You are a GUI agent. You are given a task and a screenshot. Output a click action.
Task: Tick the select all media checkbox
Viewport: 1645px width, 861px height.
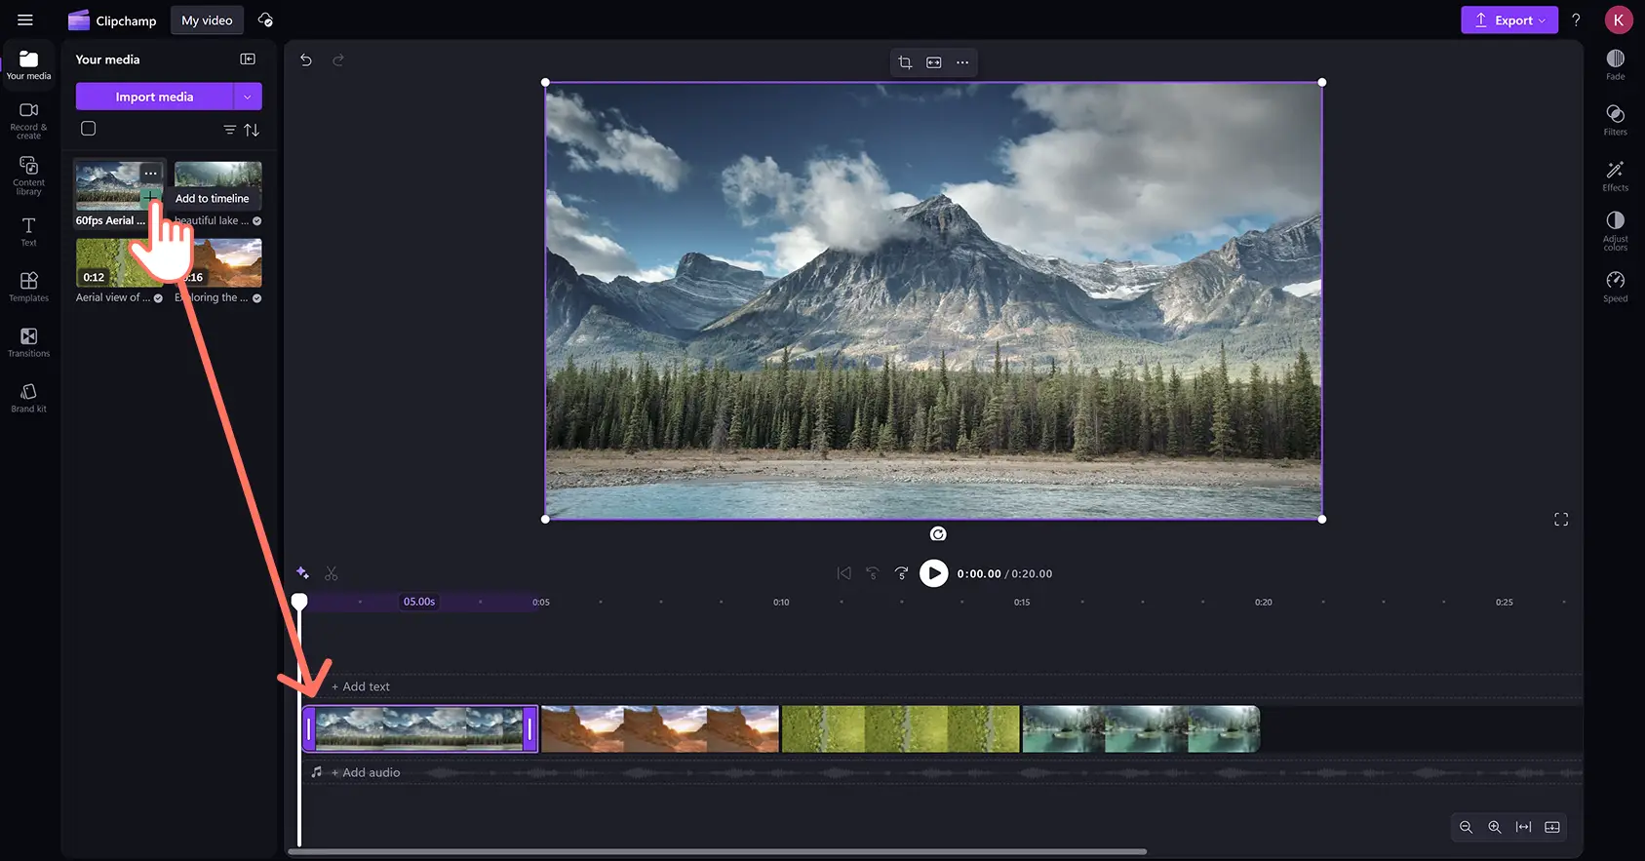(x=89, y=129)
